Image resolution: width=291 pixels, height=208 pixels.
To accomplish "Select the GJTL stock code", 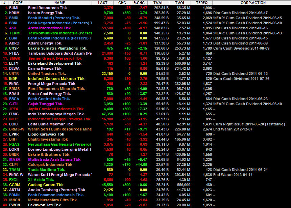I will [14, 104].
